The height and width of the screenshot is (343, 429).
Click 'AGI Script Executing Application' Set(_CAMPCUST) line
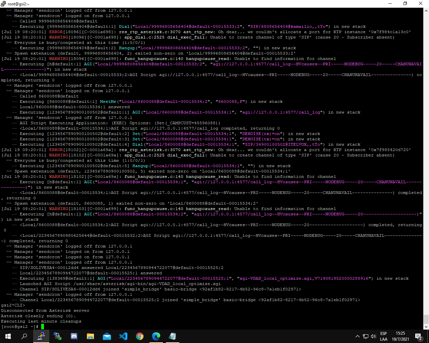[116, 123]
